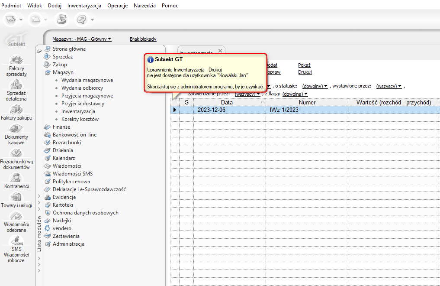Open Kontrahenci shortcut icon

coord(16,178)
